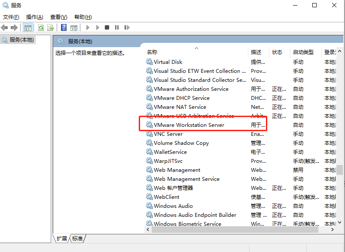Screen dimensions: 345x252
Task: Click the Show/Hide Console Tree icon
Action: point(27,27)
